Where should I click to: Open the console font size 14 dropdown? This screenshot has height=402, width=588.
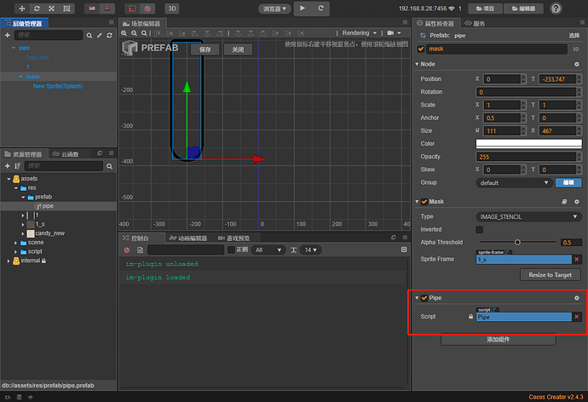311,250
